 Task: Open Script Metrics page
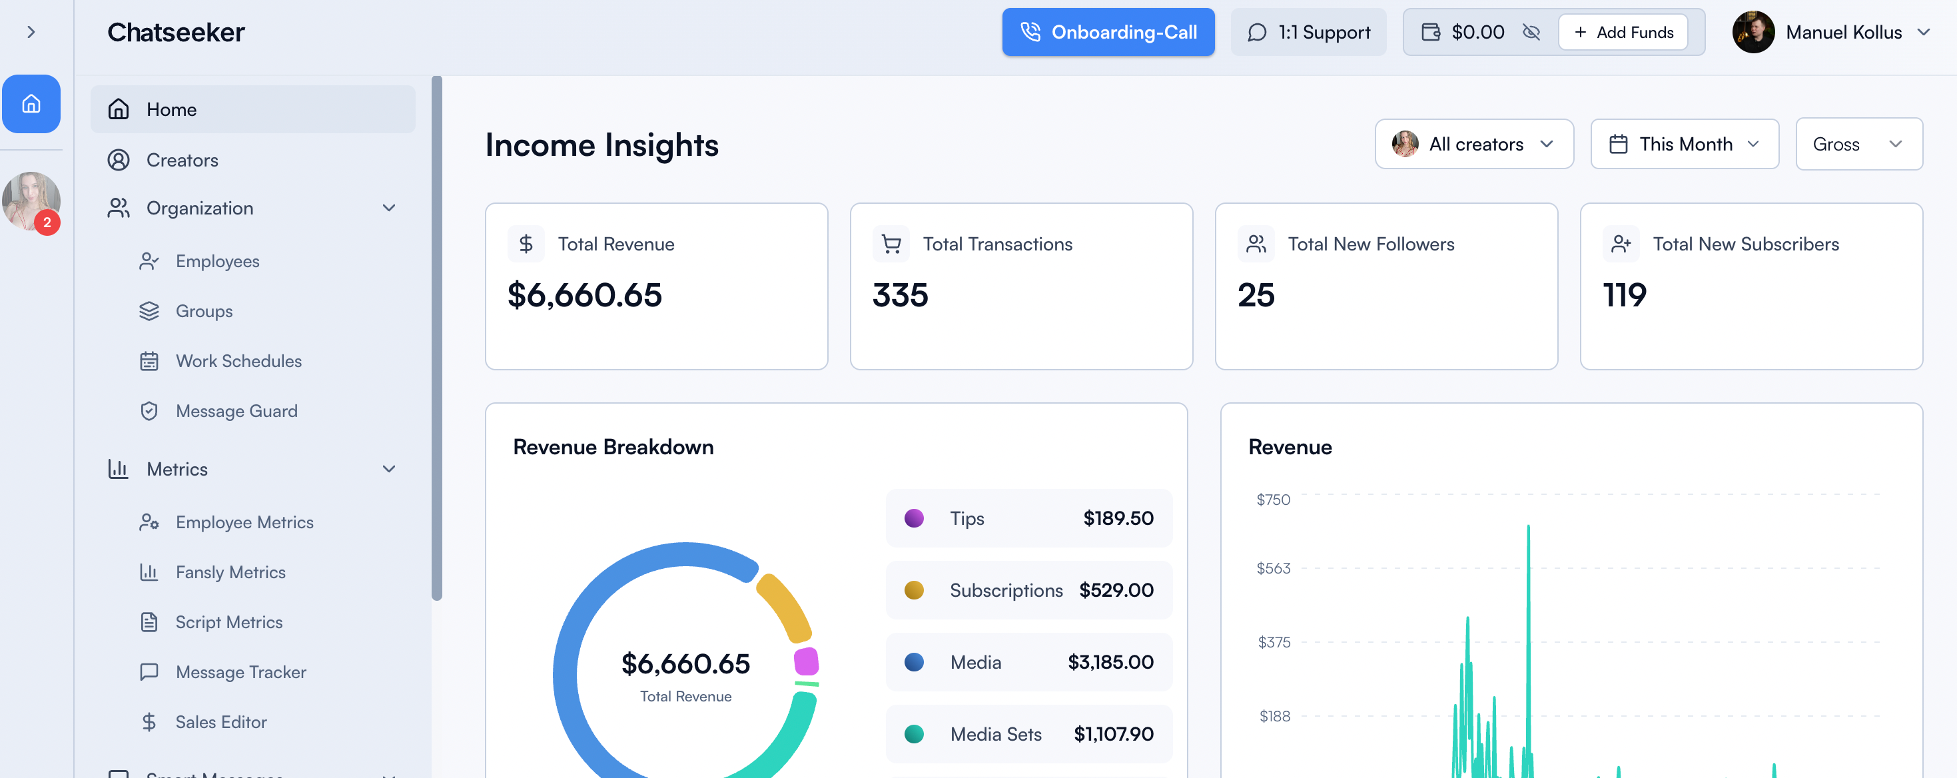tap(228, 622)
